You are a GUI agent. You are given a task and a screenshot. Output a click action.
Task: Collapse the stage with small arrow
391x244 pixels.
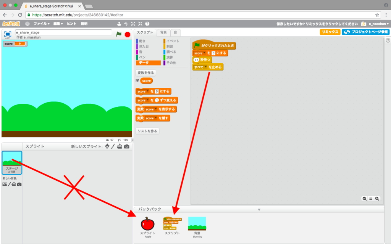(132, 140)
